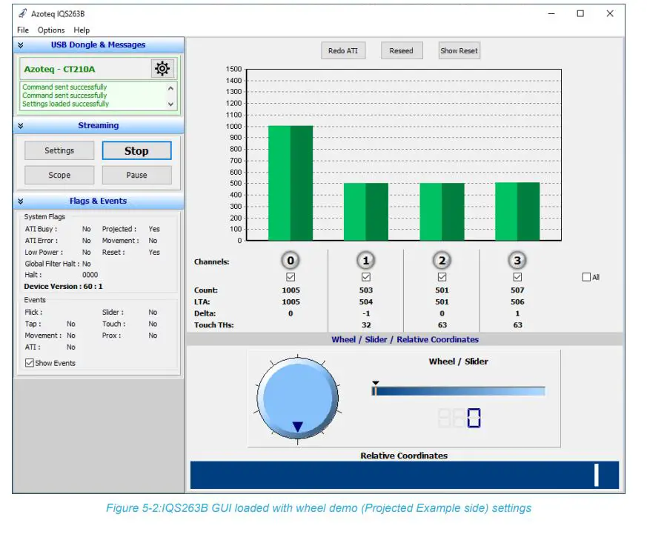
Task: Open the device settings gear icon
Action: point(162,68)
